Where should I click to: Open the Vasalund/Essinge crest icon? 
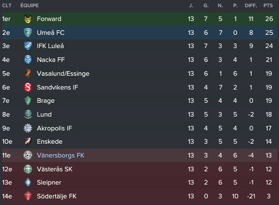pyautogui.click(x=28, y=73)
